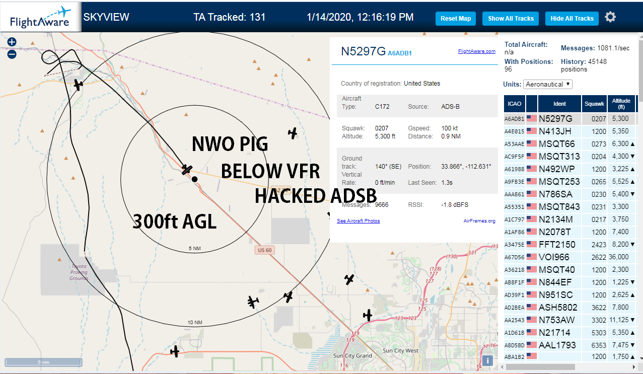Screen dimensions: 643x374
Task: Select the N2078T aircraft row
Action: point(570,232)
